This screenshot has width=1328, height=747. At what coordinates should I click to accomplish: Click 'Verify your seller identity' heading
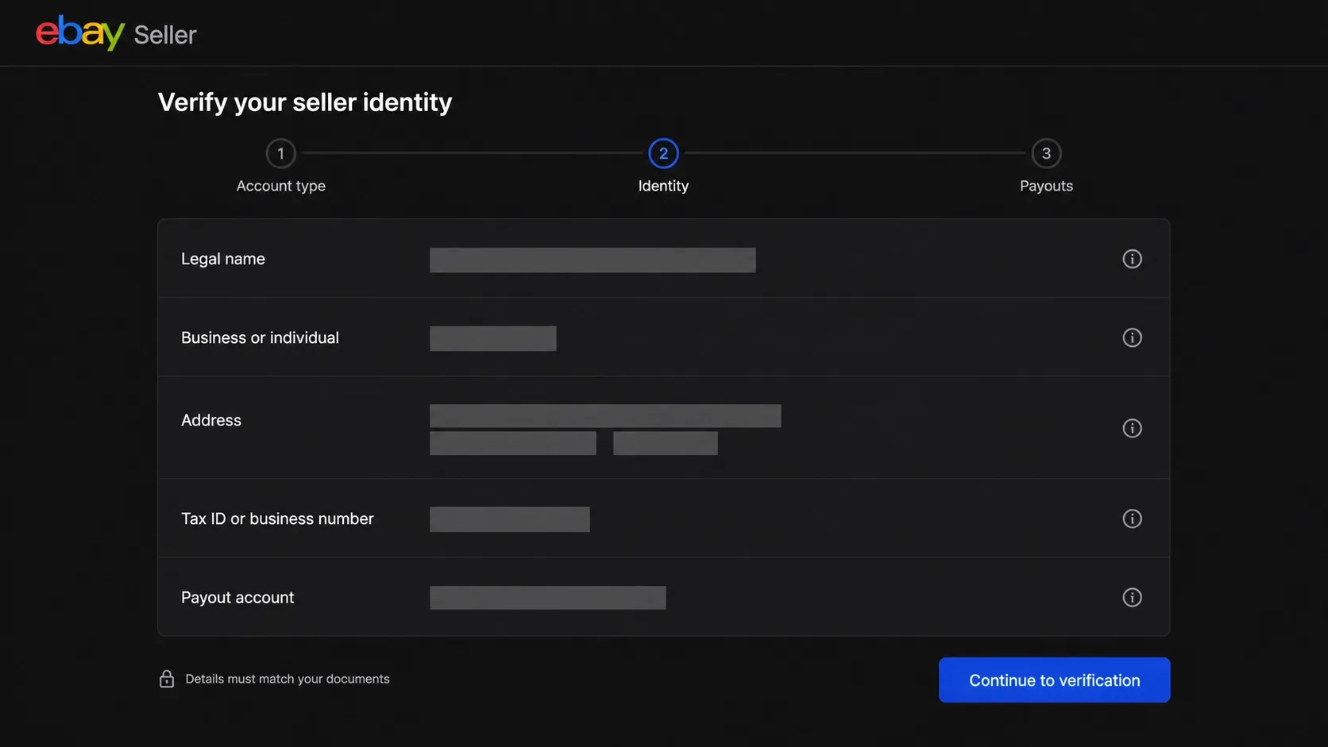coord(305,102)
